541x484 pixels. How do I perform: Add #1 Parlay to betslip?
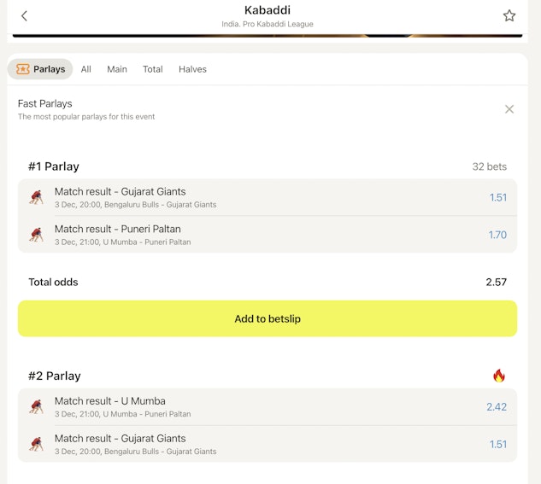click(268, 318)
